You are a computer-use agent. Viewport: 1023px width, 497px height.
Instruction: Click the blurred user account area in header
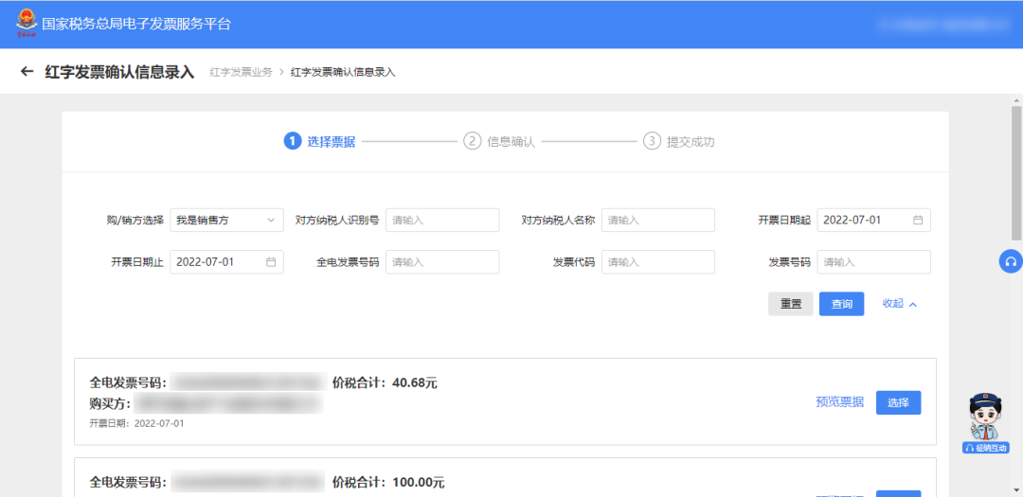[942, 24]
